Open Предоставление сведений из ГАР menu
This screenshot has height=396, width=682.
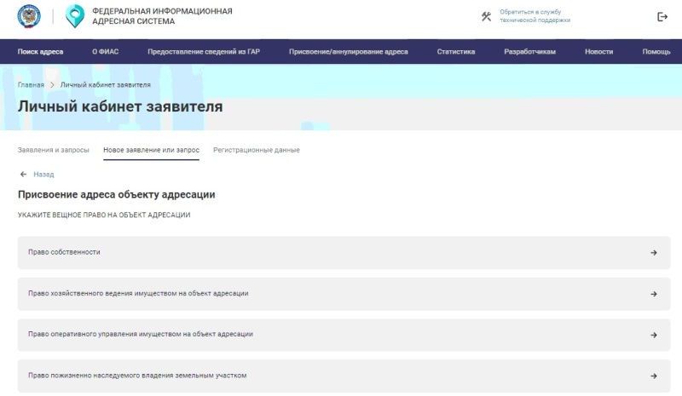pyautogui.click(x=204, y=52)
